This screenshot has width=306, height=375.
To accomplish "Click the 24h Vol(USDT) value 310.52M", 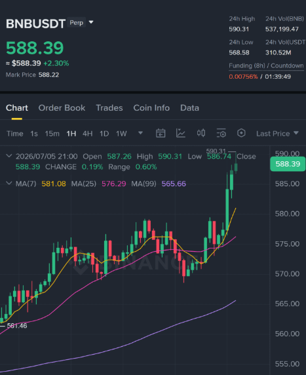I will click(x=278, y=52).
